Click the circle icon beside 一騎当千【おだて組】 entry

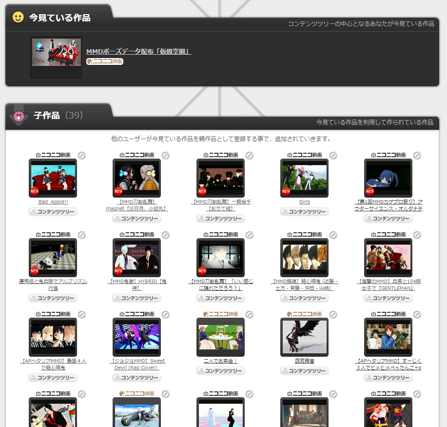pos(250,155)
